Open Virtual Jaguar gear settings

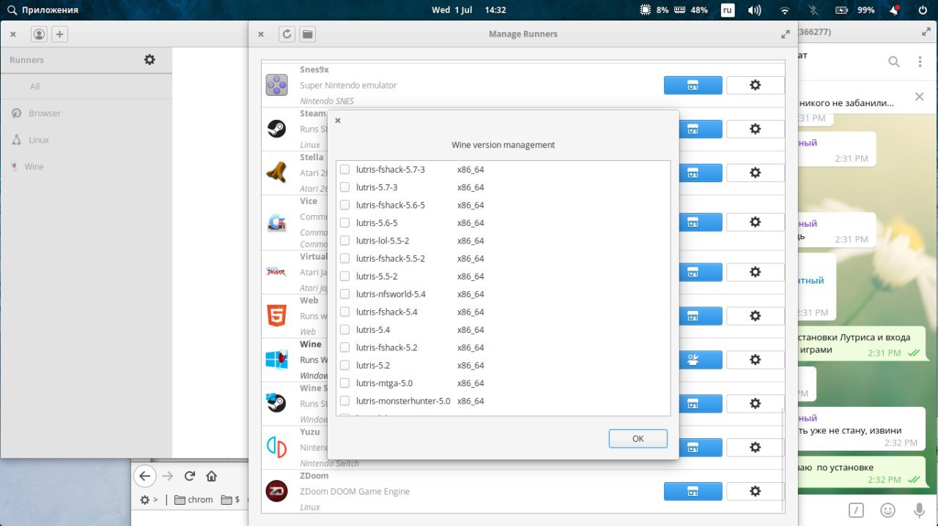(x=755, y=272)
